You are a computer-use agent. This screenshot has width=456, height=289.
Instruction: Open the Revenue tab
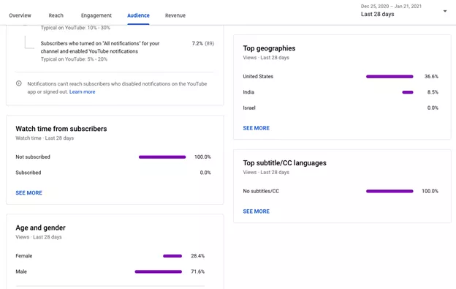tap(175, 15)
